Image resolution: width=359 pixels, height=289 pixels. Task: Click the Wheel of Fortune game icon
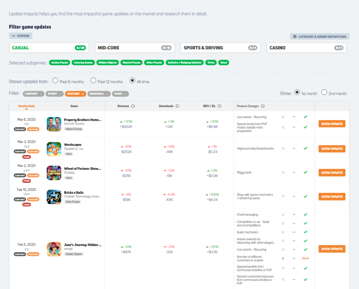point(54,173)
